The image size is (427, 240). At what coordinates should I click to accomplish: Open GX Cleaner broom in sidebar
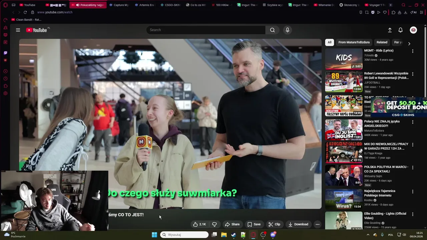pyautogui.click(x=5, y=28)
